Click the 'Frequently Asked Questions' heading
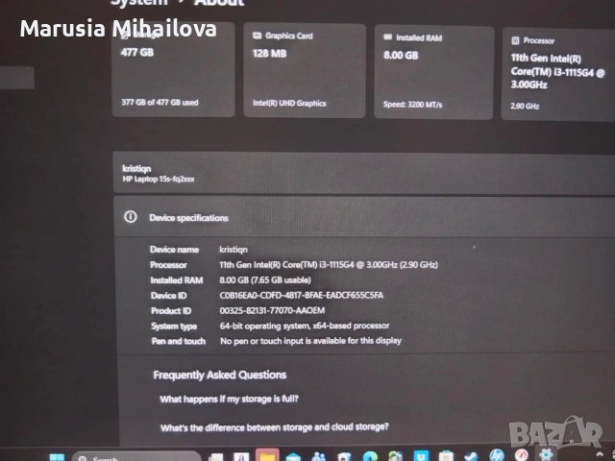 point(220,376)
